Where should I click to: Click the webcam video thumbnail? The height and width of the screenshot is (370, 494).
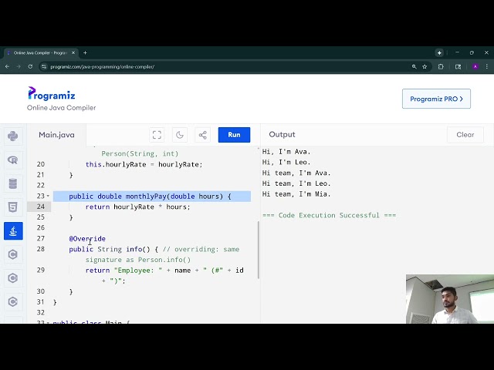tap(450, 299)
